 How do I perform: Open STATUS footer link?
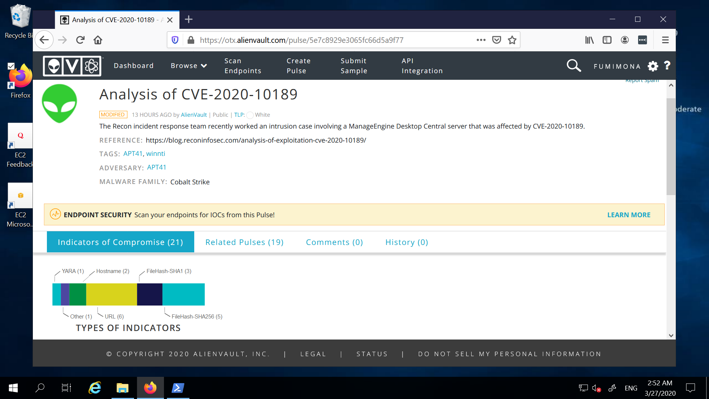372,354
